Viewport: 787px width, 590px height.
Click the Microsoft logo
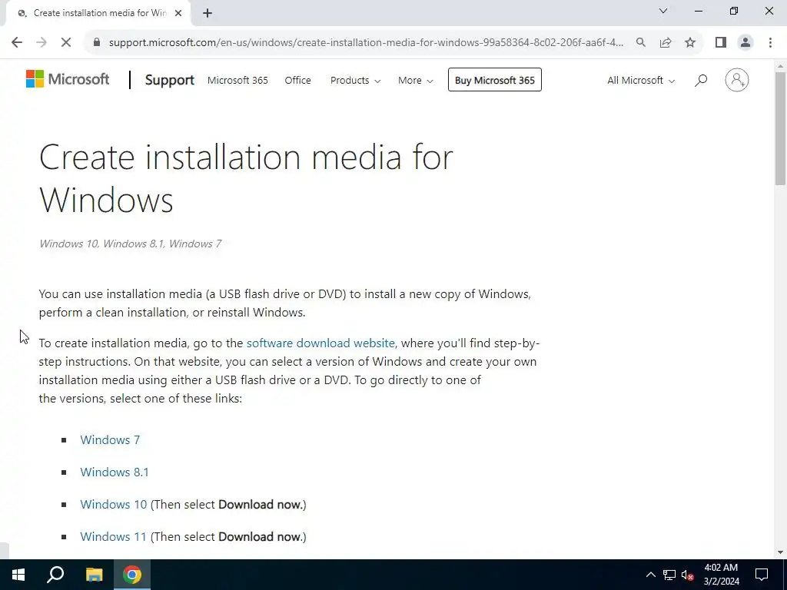(68, 79)
